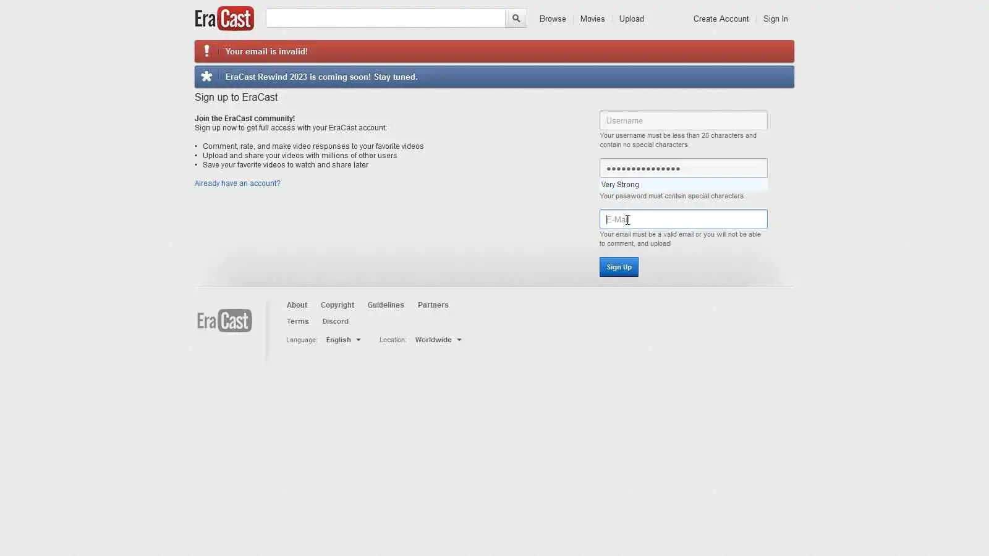
Task: Open the Terms footer link
Action: click(x=297, y=321)
